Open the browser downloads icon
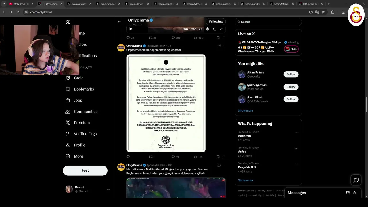This screenshot has width=368, height=207. 343,12
